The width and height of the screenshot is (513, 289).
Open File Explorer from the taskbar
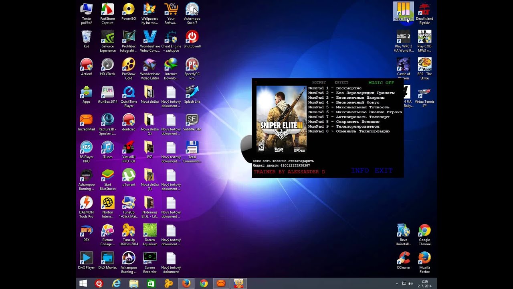(x=133, y=283)
